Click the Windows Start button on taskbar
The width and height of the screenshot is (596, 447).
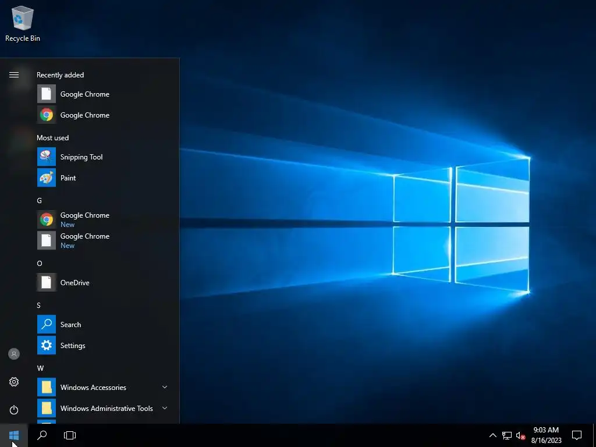coord(14,435)
